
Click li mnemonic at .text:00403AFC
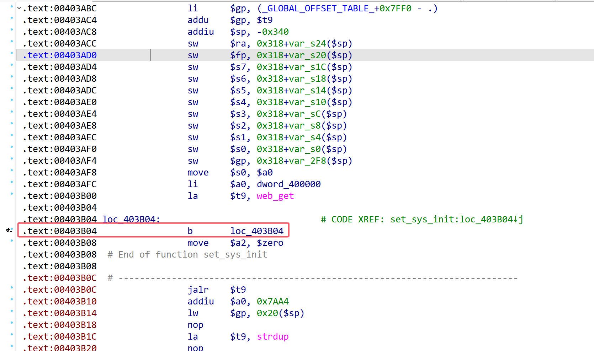click(x=193, y=184)
